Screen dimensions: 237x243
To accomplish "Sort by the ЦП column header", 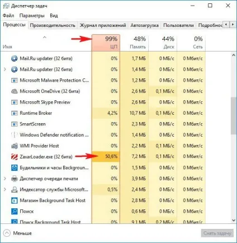I will coord(106,43).
